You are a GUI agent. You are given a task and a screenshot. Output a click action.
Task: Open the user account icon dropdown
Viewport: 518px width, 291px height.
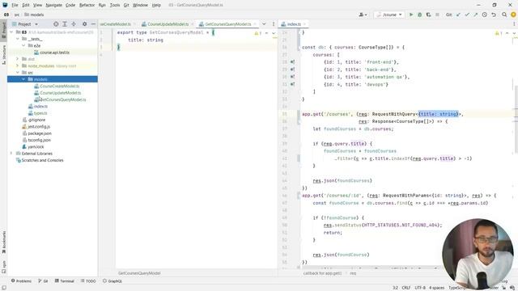[x=363, y=15]
